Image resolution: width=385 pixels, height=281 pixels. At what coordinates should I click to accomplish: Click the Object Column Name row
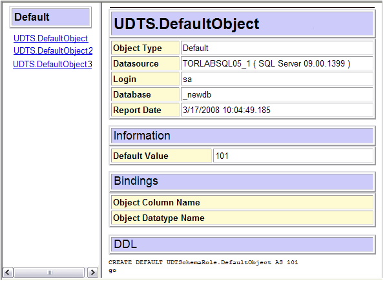pos(242,202)
